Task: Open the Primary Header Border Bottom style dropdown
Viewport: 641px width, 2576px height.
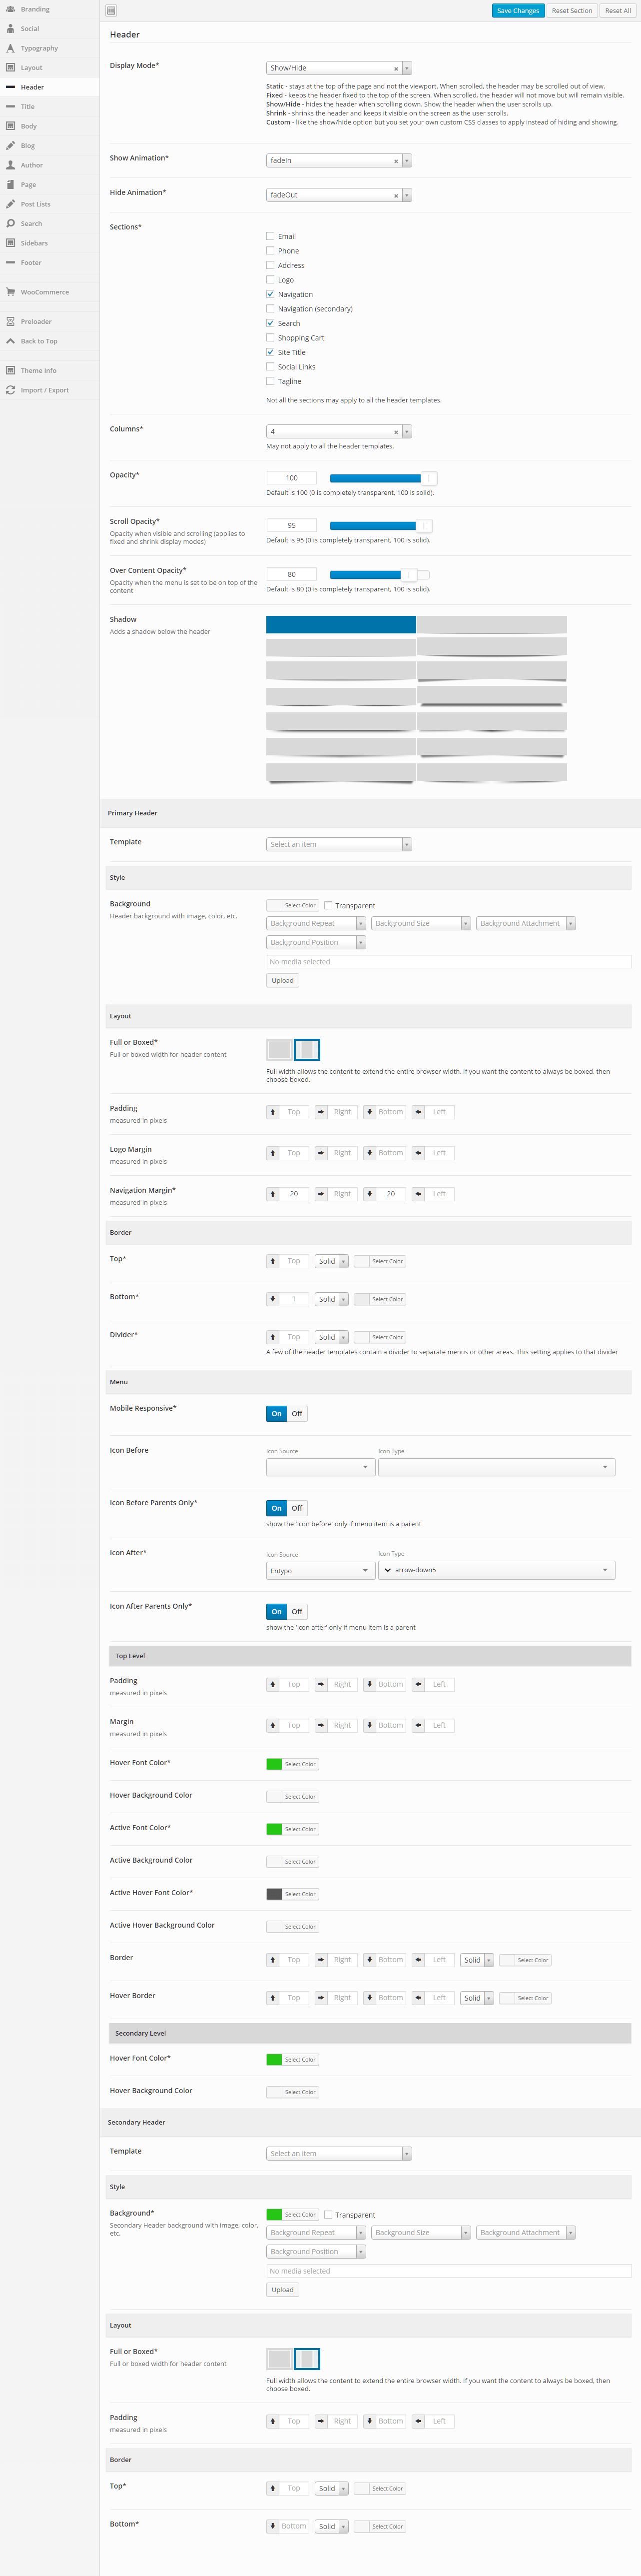Action: tap(331, 1299)
